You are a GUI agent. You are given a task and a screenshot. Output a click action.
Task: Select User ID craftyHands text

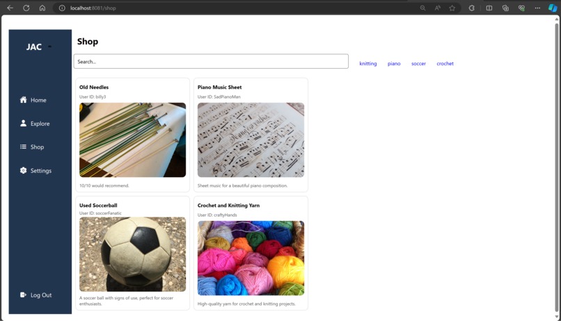217,215
